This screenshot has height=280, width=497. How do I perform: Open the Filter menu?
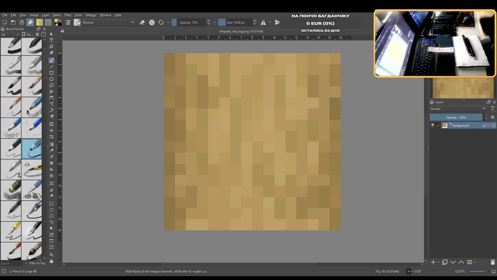pos(68,15)
